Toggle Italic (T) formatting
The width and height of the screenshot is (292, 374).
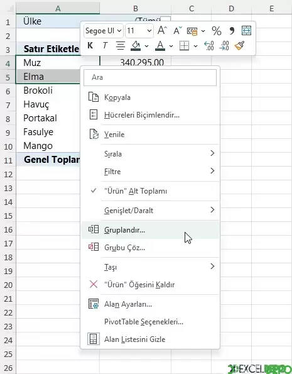(x=105, y=45)
